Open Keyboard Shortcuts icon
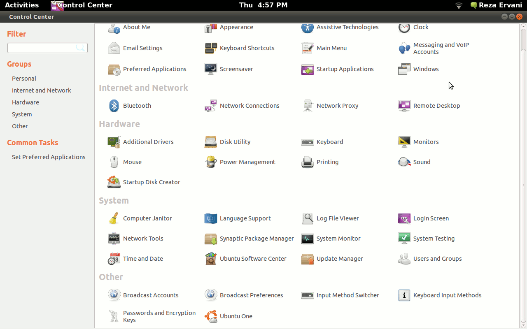 211,48
